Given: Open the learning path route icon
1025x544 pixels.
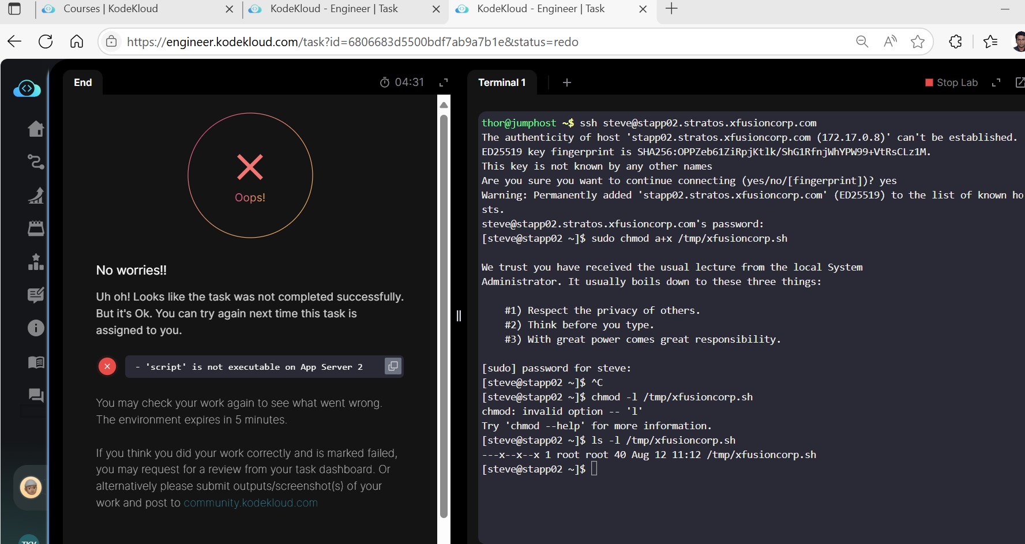Looking at the screenshot, I should point(36,162).
